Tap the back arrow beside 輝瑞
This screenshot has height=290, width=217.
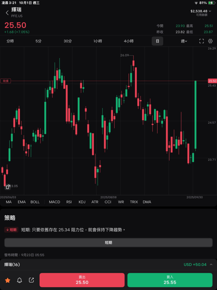tap(7, 13)
